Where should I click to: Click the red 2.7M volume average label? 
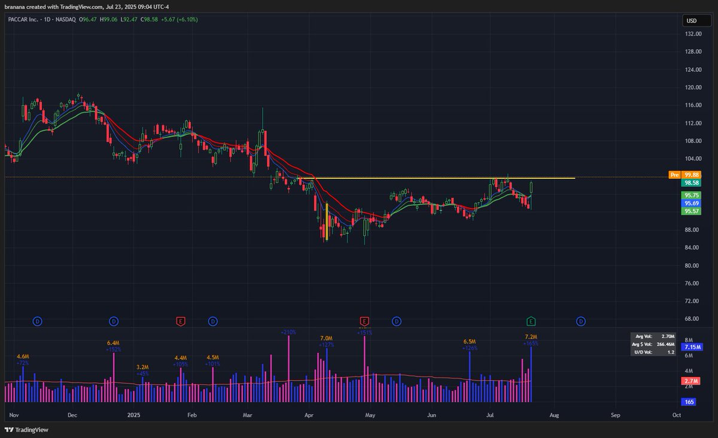click(x=691, y=381)
